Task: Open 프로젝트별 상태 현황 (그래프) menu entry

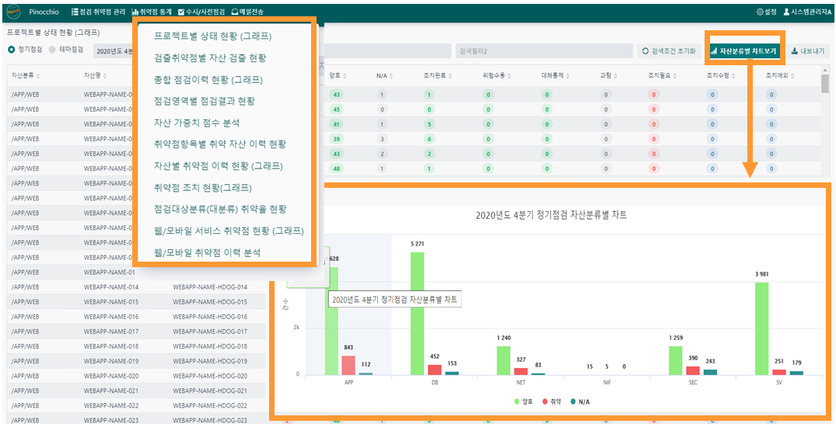Action: click(x=213, y=36)
